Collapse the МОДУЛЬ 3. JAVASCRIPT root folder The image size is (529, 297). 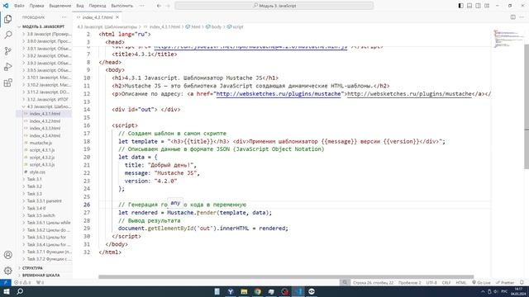tap(43, 26)
